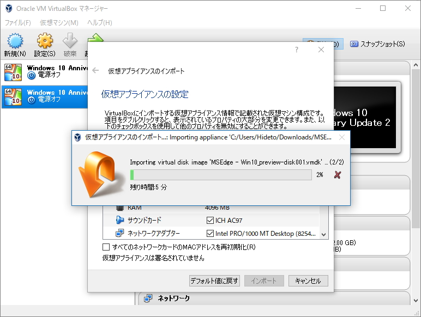
Task: Click the Discard (破棄) arrow icon
Action: [x=70, y=41]
